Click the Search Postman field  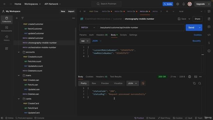[106, 4]
